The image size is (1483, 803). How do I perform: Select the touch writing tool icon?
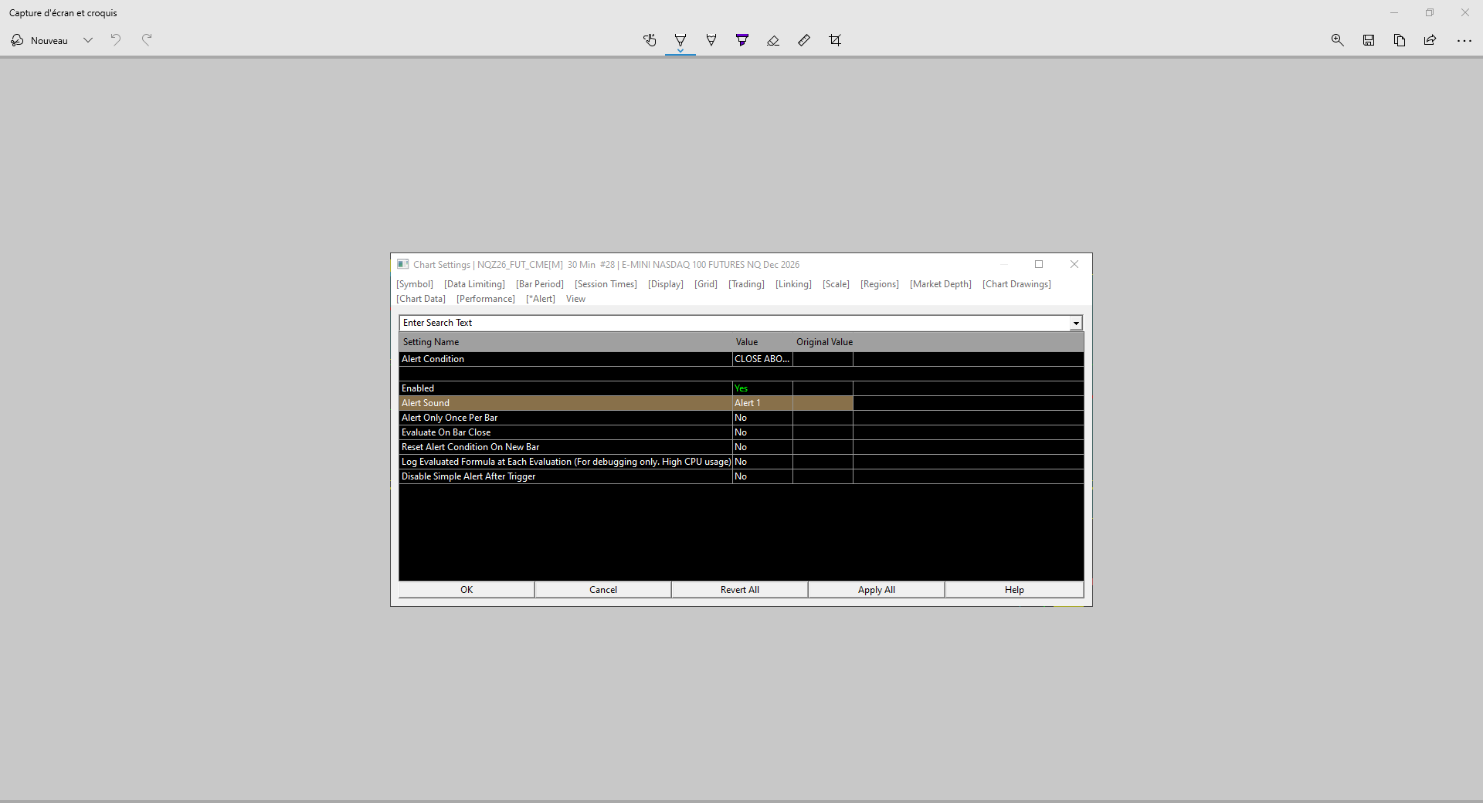tap(650, 40)
